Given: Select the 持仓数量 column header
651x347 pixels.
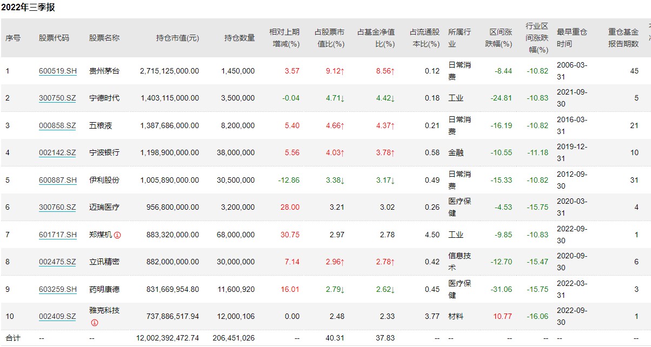Looking at the screenshot, I should (240, 38).
